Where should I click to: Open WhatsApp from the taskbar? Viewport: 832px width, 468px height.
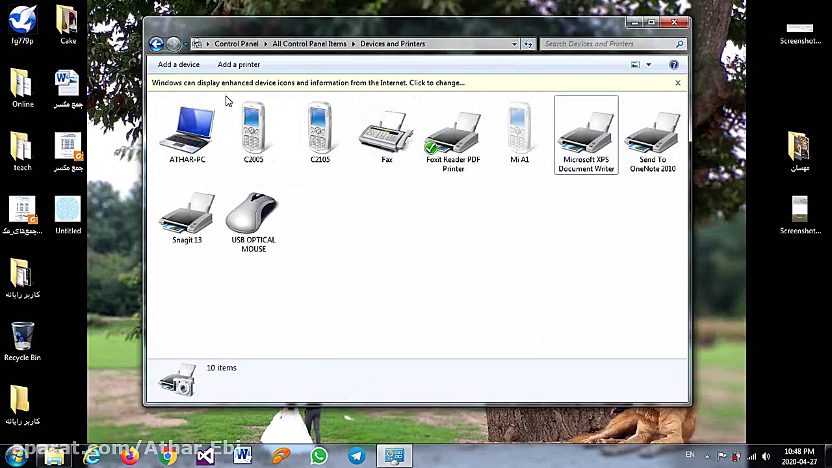tap(318, 456)
